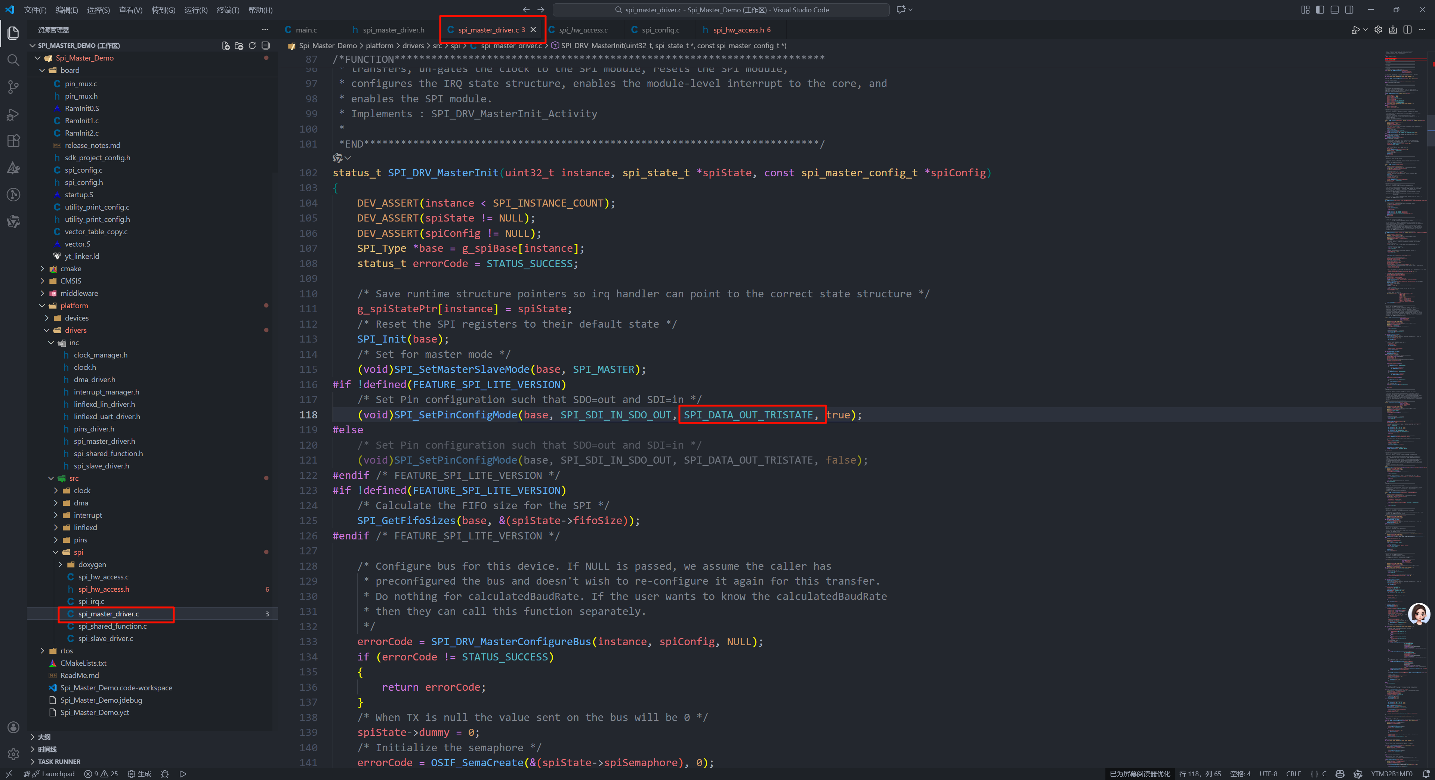Click CRLF line ending selector
Image resolution: width=1435 pixels, height=780 pixels.
[1293, 774]
